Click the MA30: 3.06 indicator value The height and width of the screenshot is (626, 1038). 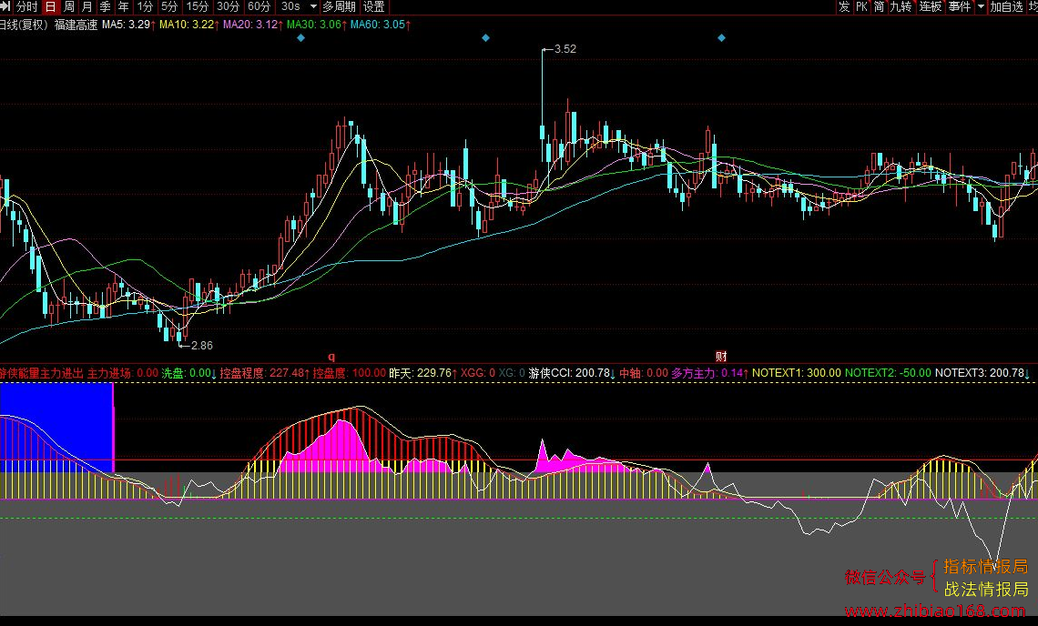(x=317, y=25)
